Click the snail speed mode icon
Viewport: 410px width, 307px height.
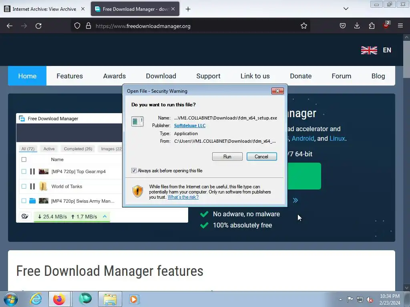coord(25,216)
